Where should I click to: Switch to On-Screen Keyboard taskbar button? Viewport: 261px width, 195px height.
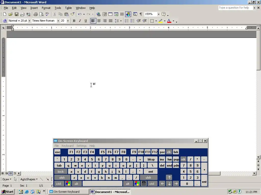[69, 192]
